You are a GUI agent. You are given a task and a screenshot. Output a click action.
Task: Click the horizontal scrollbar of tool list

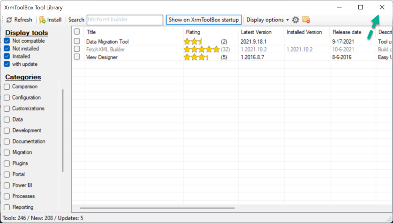point(157,208)
